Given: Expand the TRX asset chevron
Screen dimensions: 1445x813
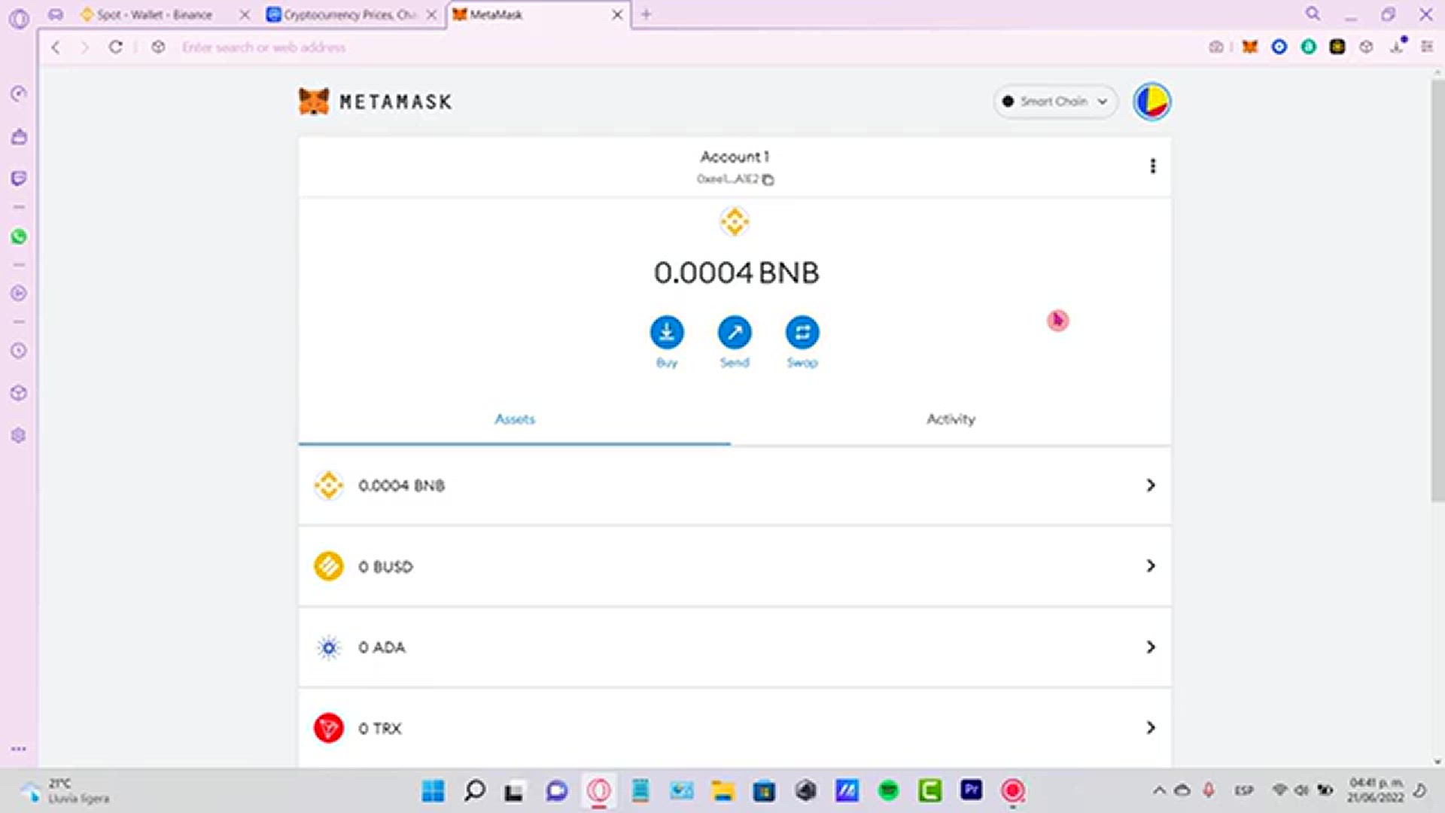Looking at the screenshot, I should 1151,728.
